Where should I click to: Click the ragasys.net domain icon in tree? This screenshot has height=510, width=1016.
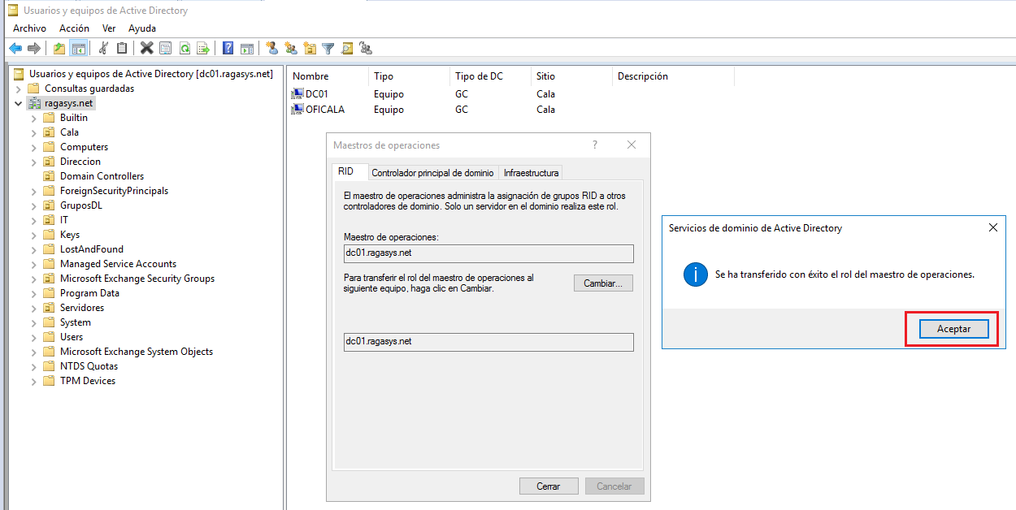pyautogui.click(x=34, y=103)
